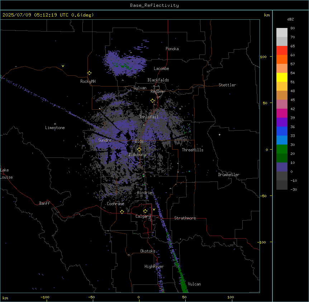
Task: Select the 0 dBZ purple color swatch
Action: (x=282, y=167)
